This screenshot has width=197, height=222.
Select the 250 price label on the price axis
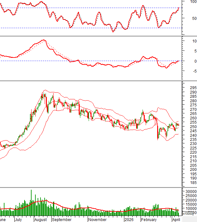coord(190,126)
